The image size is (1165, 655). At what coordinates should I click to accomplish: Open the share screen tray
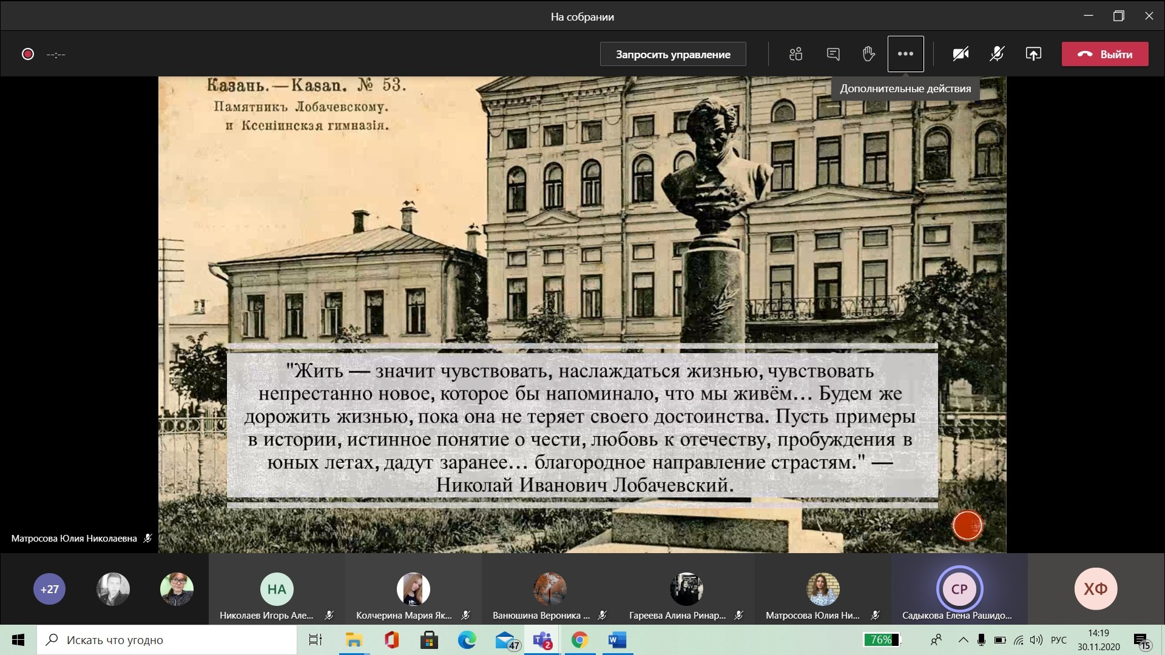1033,53
